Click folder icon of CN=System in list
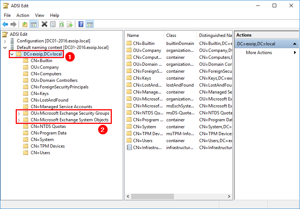Screen dimensions: 300x209 click(x=129, y=127)
